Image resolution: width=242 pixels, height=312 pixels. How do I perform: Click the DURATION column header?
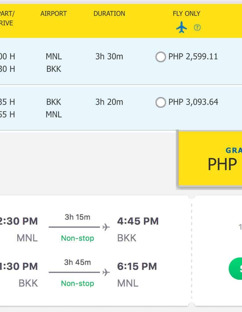tap(109, 14)
